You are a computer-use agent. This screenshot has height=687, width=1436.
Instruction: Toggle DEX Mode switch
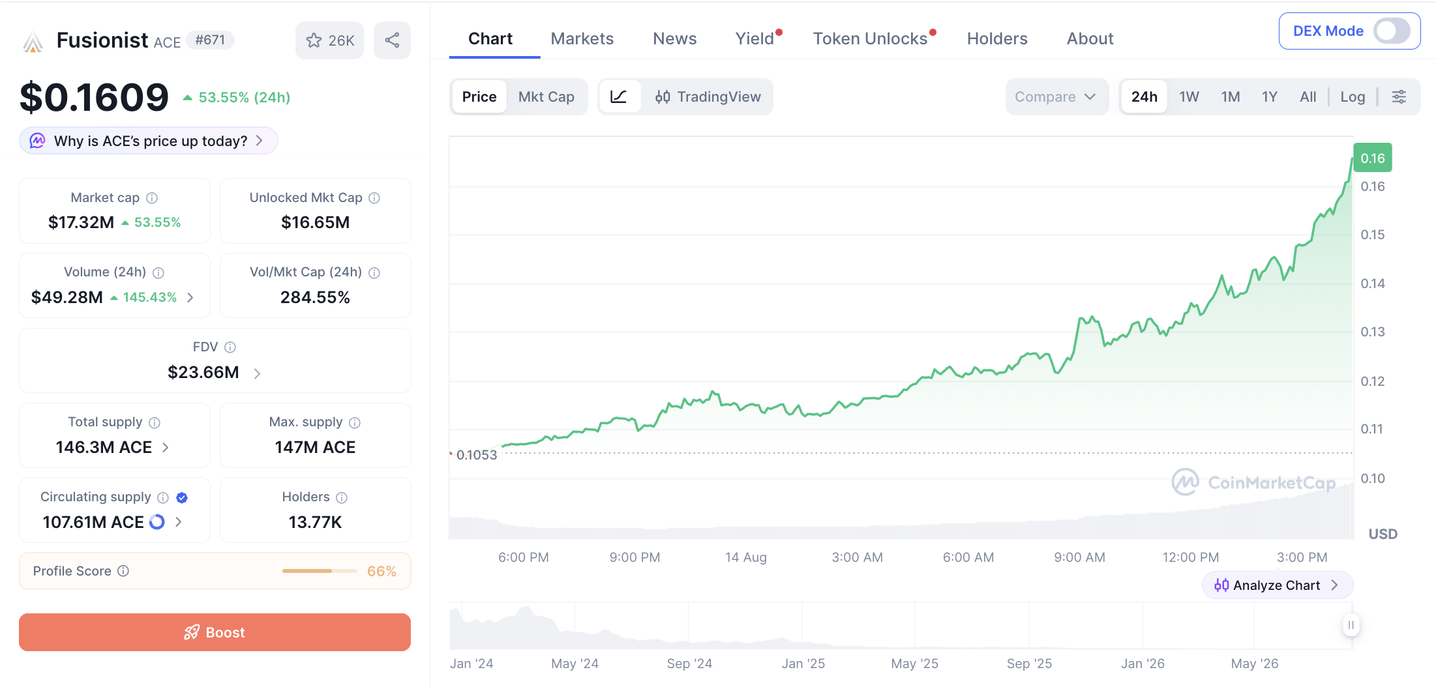point(1391,31)
